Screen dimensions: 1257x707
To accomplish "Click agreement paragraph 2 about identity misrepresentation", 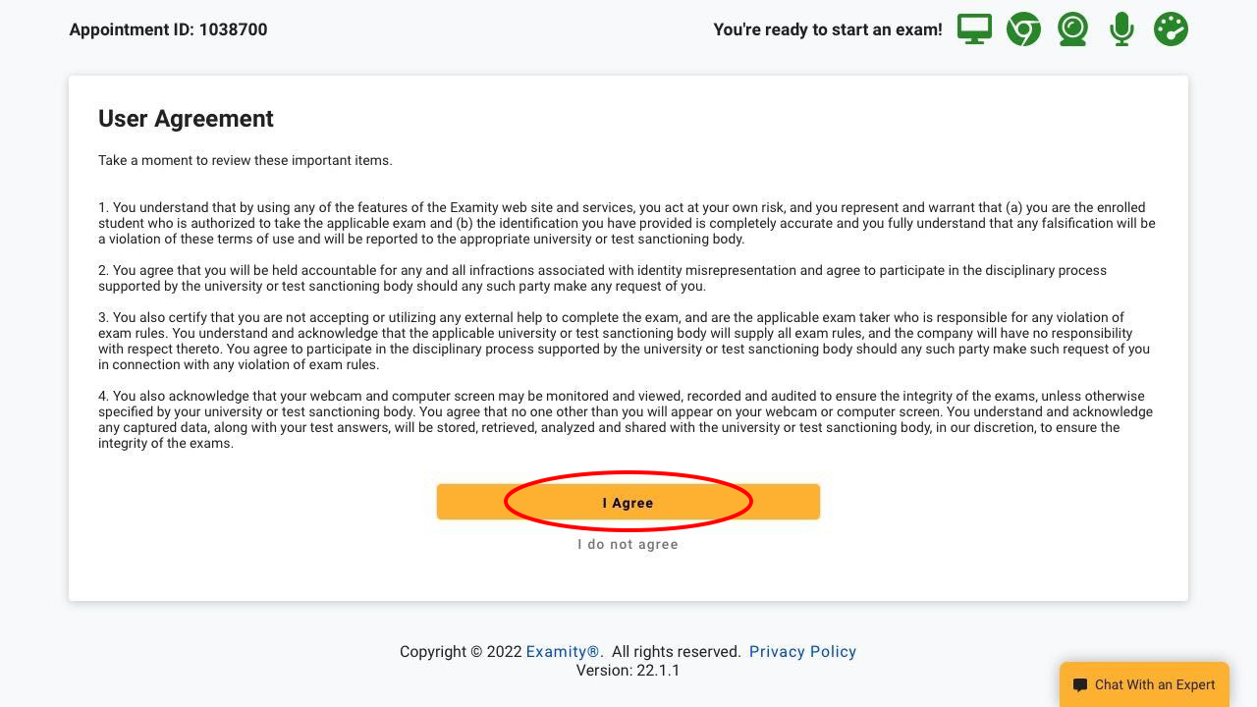I will [602, 278].
